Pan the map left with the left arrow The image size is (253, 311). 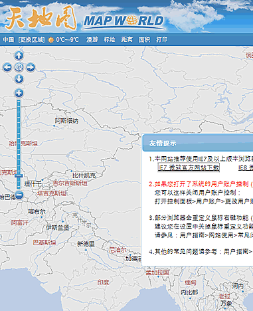[7, 67]
